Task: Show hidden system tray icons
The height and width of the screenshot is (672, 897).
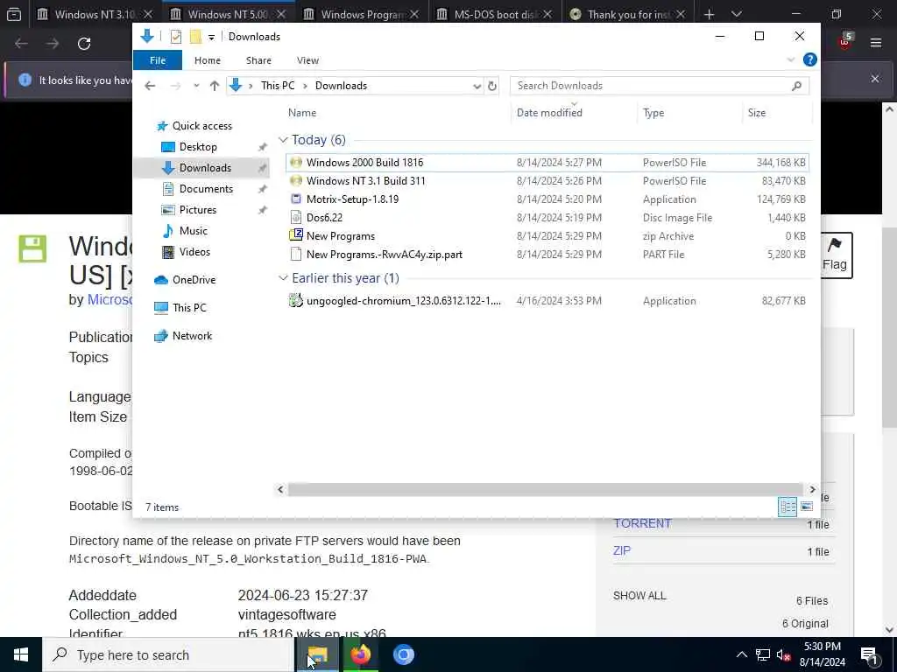Action: pos(741,654)
